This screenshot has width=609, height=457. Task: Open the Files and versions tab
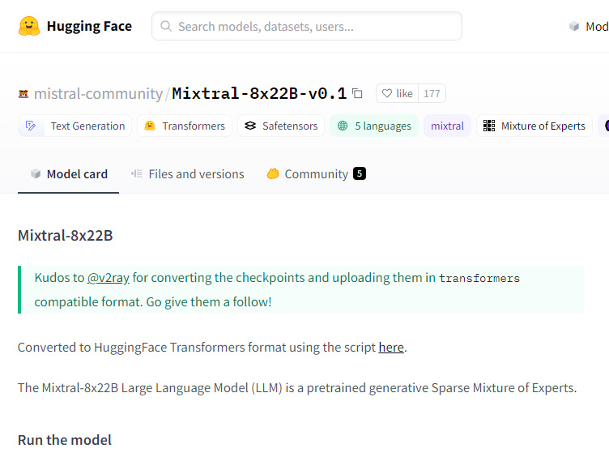187,173
